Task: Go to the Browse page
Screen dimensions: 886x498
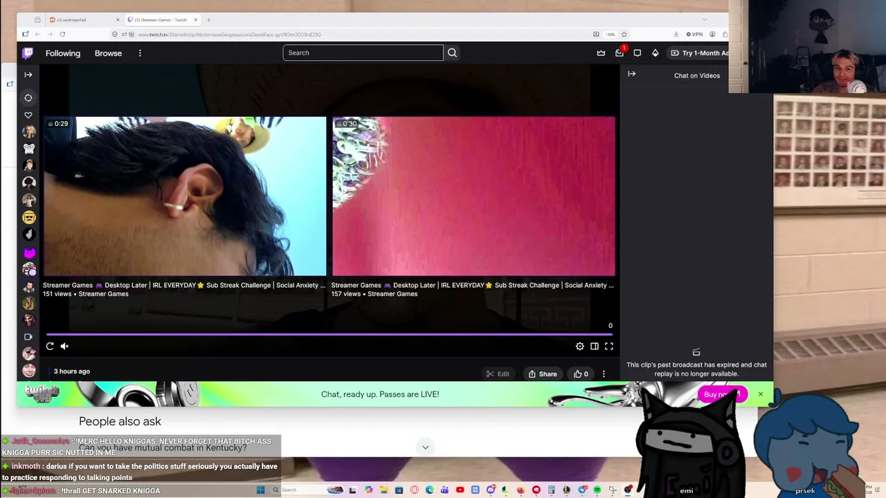Action: [108, 53]
